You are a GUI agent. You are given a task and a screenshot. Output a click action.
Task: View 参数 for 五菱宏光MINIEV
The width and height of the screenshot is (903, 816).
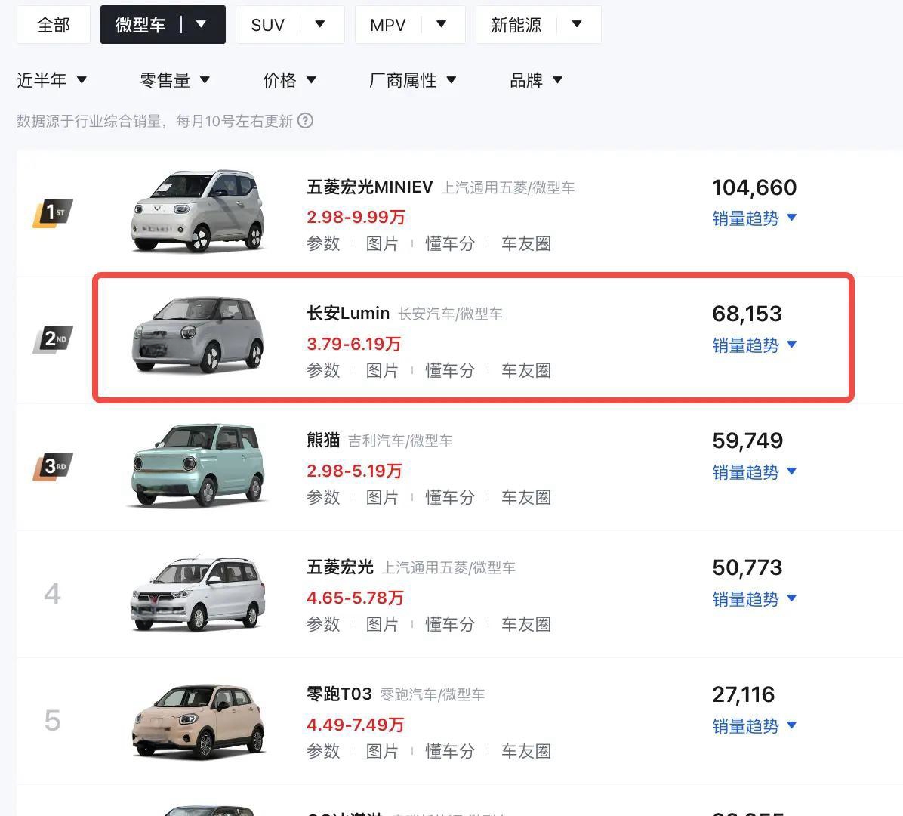tap(323, 244)
